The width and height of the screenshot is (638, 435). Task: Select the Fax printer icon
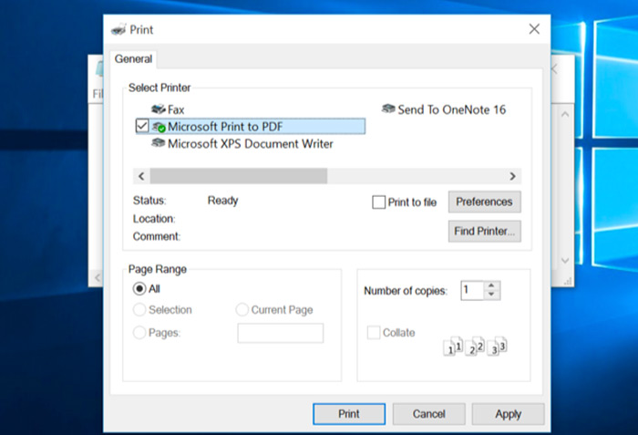click(159, 109)
